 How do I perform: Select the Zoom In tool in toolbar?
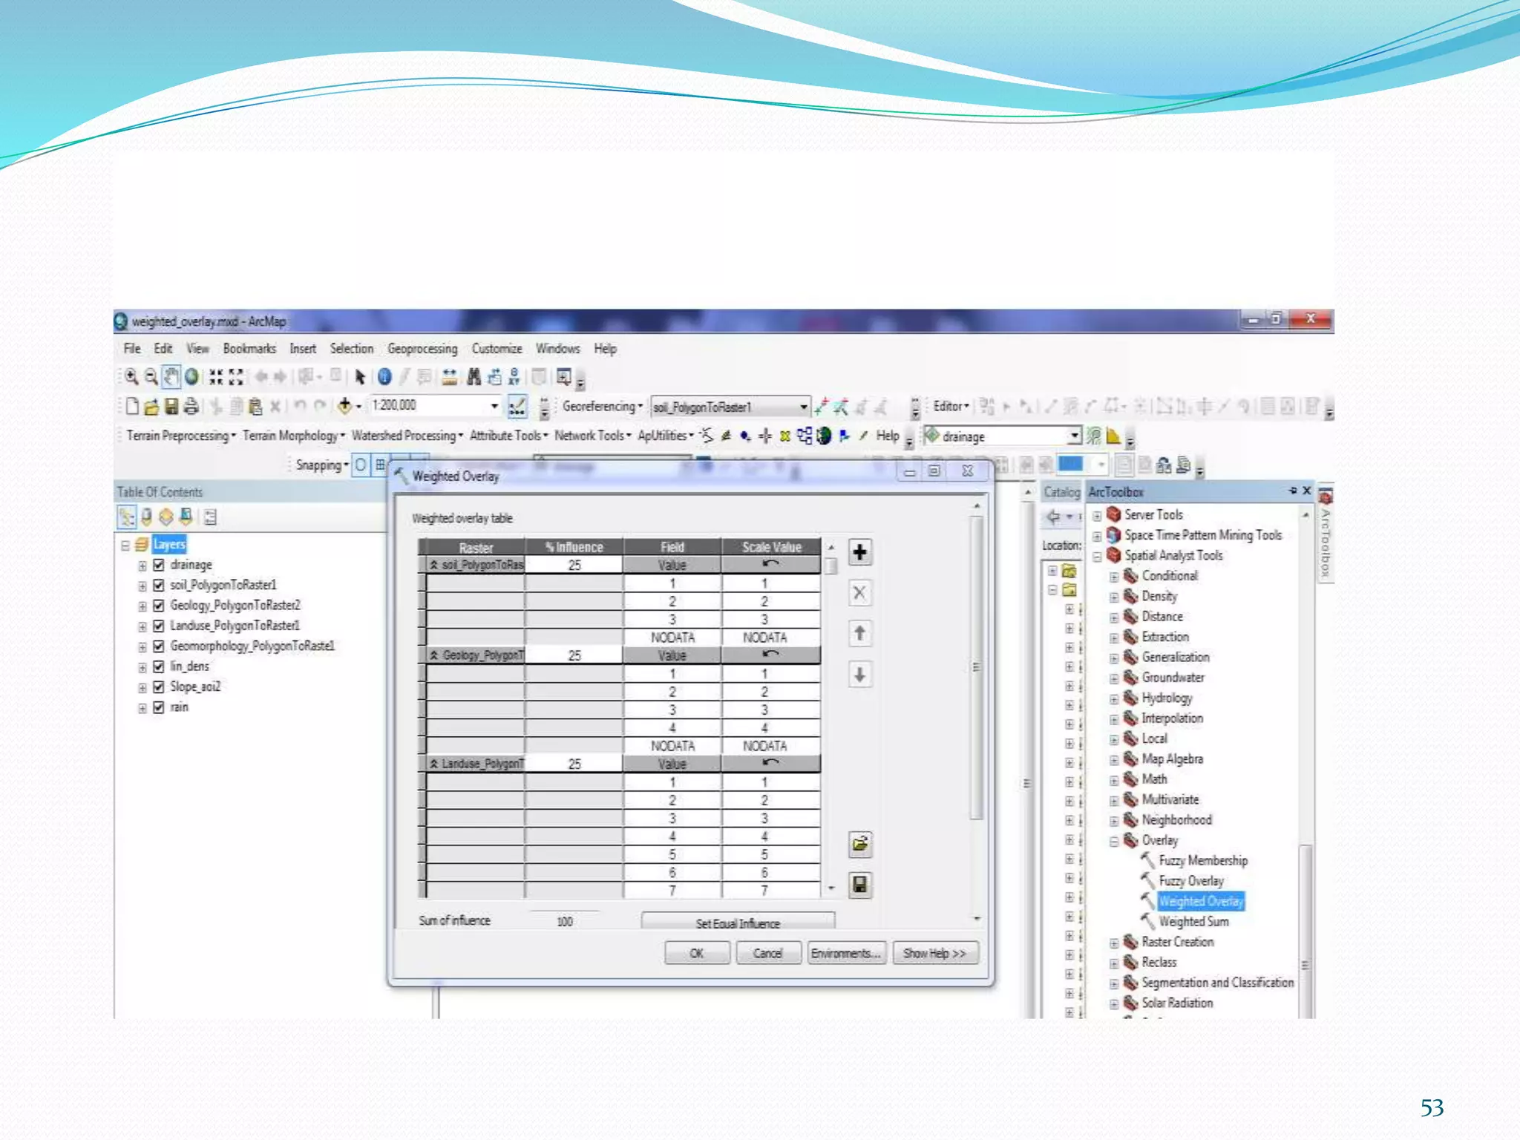[x=131, y=377]
